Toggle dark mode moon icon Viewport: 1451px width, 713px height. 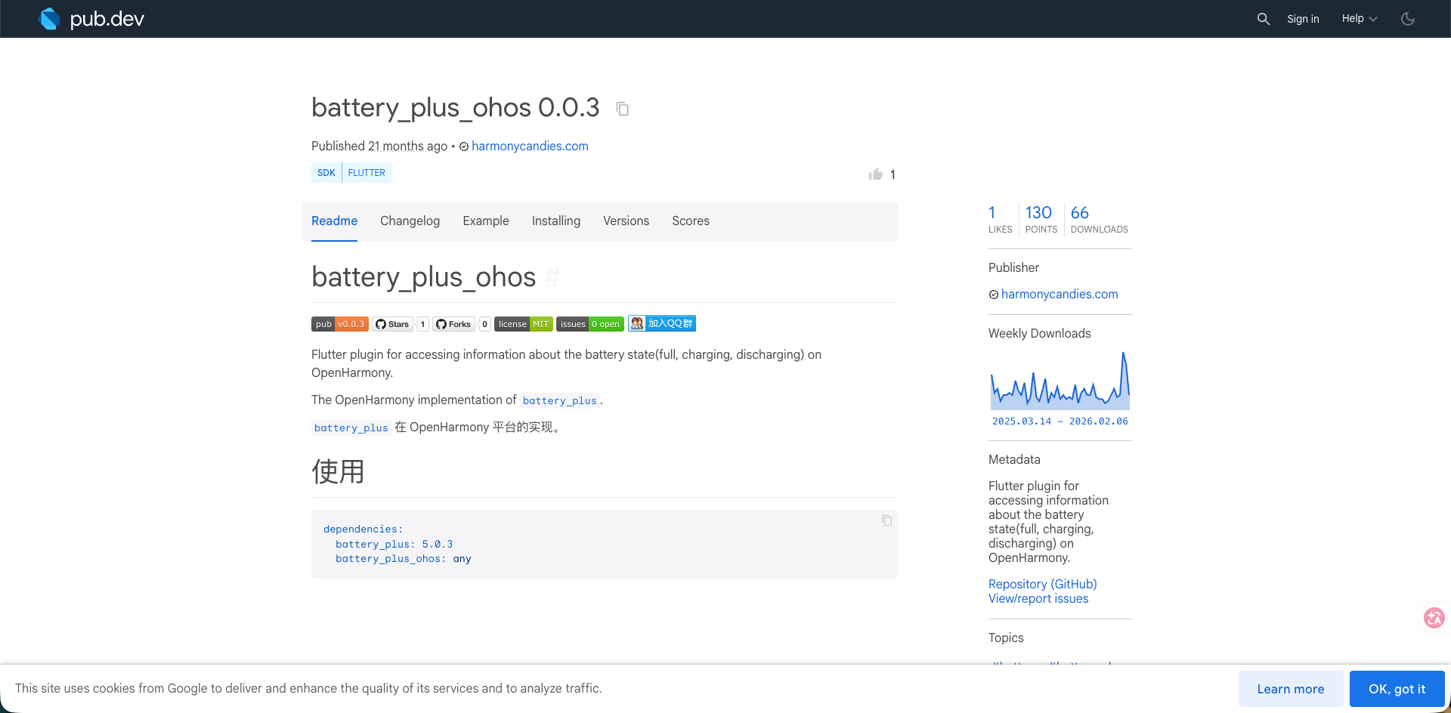(x=1408, y=19)
